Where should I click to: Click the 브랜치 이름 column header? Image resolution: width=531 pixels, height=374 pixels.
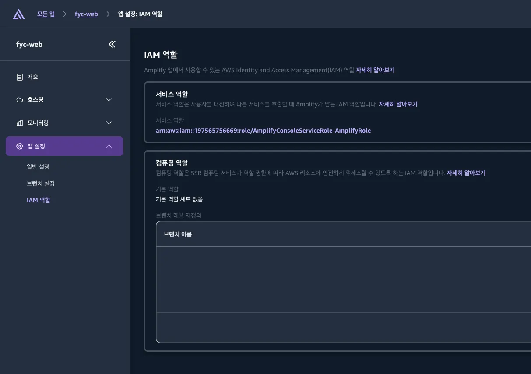pos(178,234)
